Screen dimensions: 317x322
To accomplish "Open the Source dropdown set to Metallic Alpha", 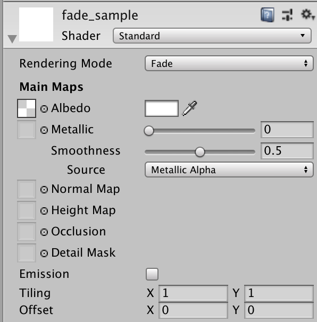I will [x=229, y=170].
